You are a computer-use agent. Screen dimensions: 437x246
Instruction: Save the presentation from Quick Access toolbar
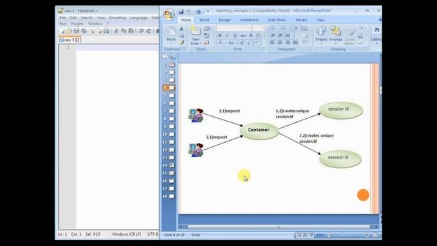[181, 12]
